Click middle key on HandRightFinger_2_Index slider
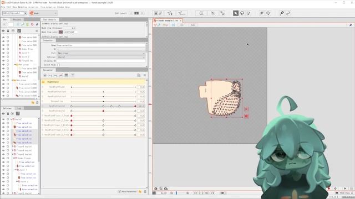355x199 pixels. (103, 121)
